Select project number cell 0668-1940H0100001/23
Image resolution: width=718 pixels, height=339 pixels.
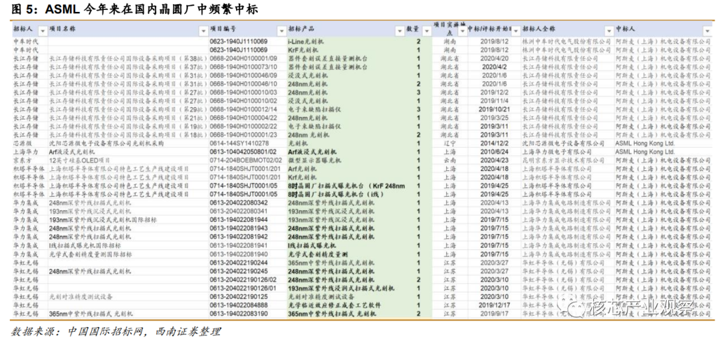243,134
